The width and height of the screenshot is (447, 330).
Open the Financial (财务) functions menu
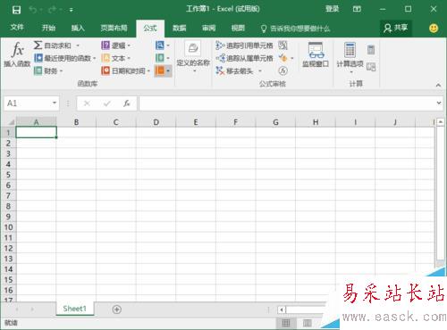click(48, 71)
